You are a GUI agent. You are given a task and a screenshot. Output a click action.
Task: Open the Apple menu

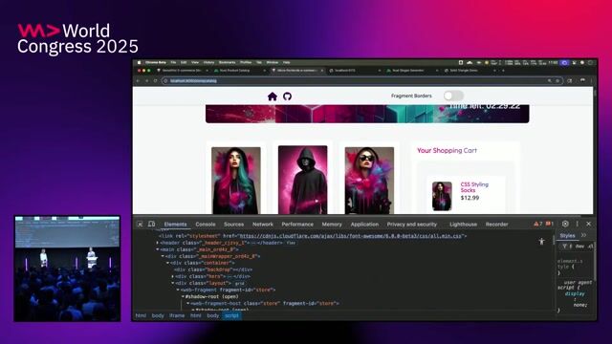click(139, 62)
